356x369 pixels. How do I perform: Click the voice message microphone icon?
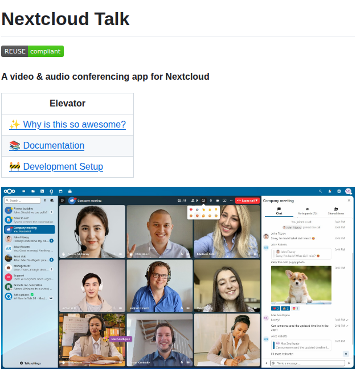pyautogui.click(x=349, y=363)
